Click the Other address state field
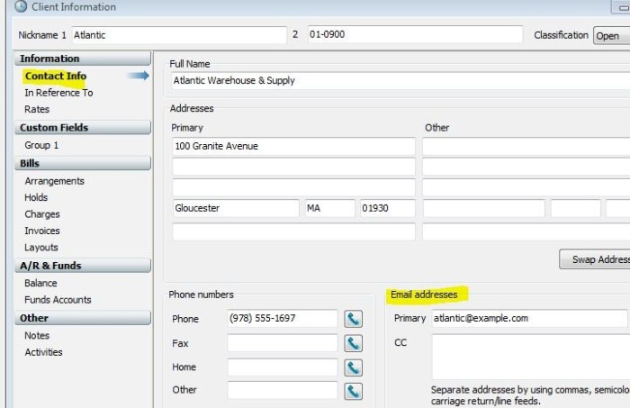This screenshot has height=408, width=630. [x=576, y=208]
